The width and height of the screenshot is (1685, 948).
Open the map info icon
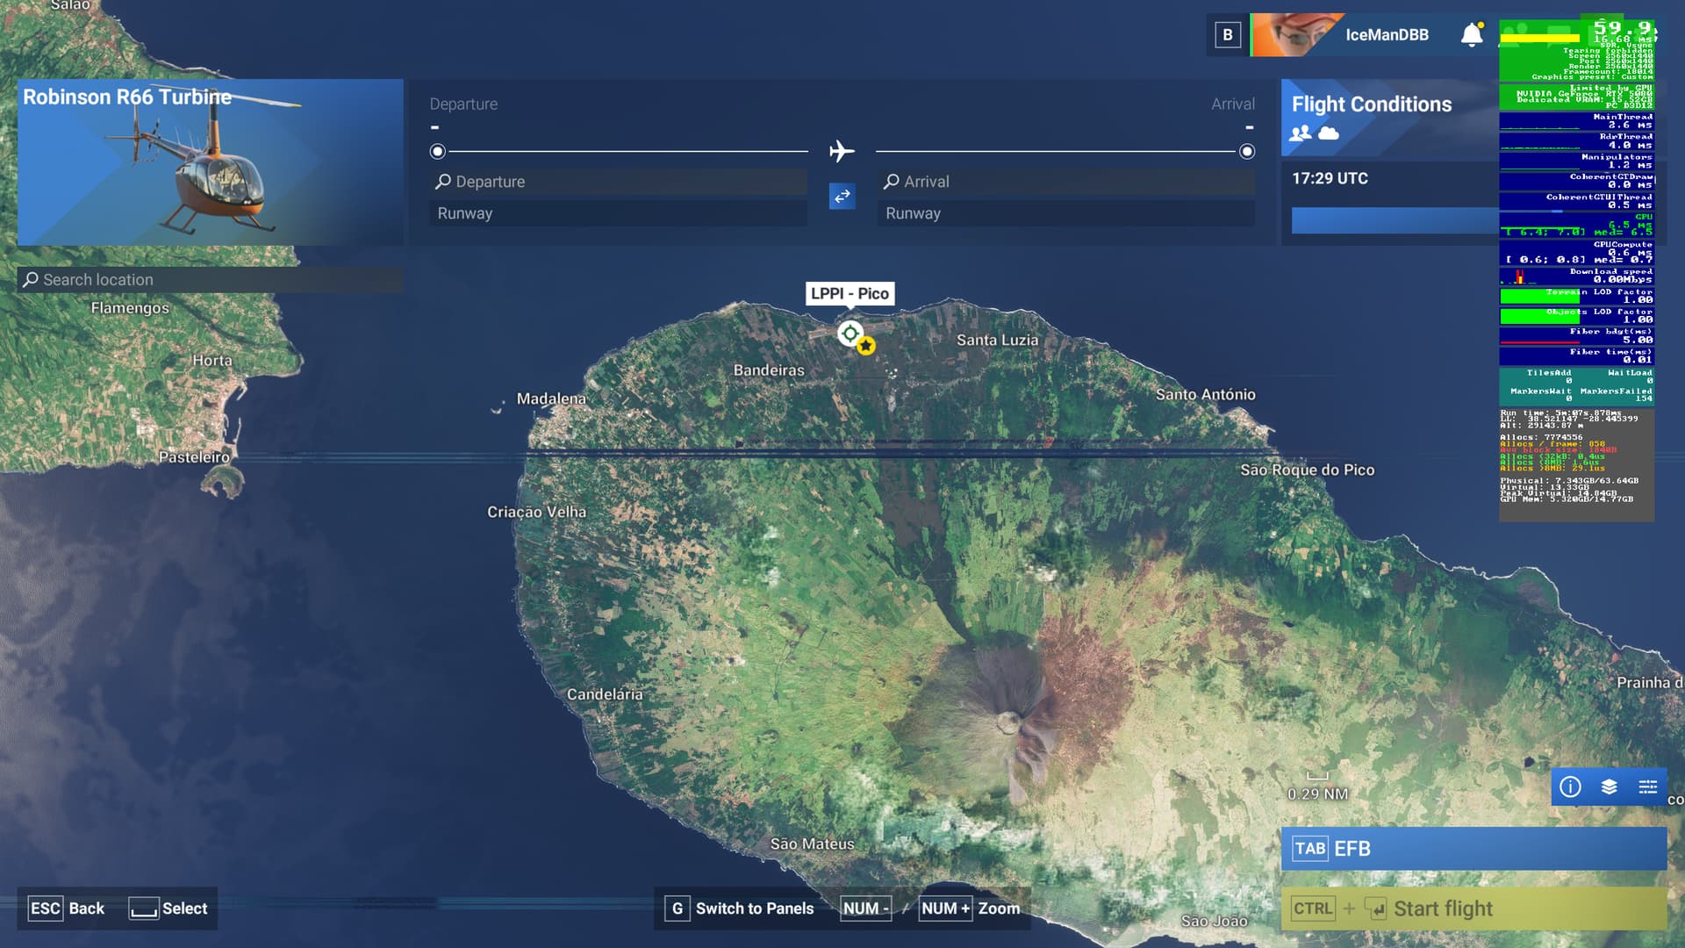click(x=1570, y=786)
